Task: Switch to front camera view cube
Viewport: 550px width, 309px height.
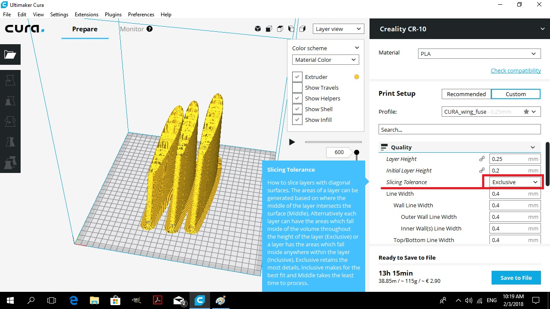Action: (269, 29)
